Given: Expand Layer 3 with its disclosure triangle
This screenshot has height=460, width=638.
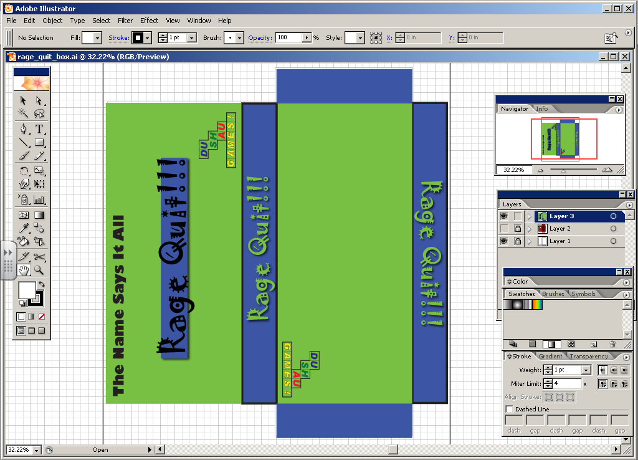Looking at the screenshot, I should [529, 216].
